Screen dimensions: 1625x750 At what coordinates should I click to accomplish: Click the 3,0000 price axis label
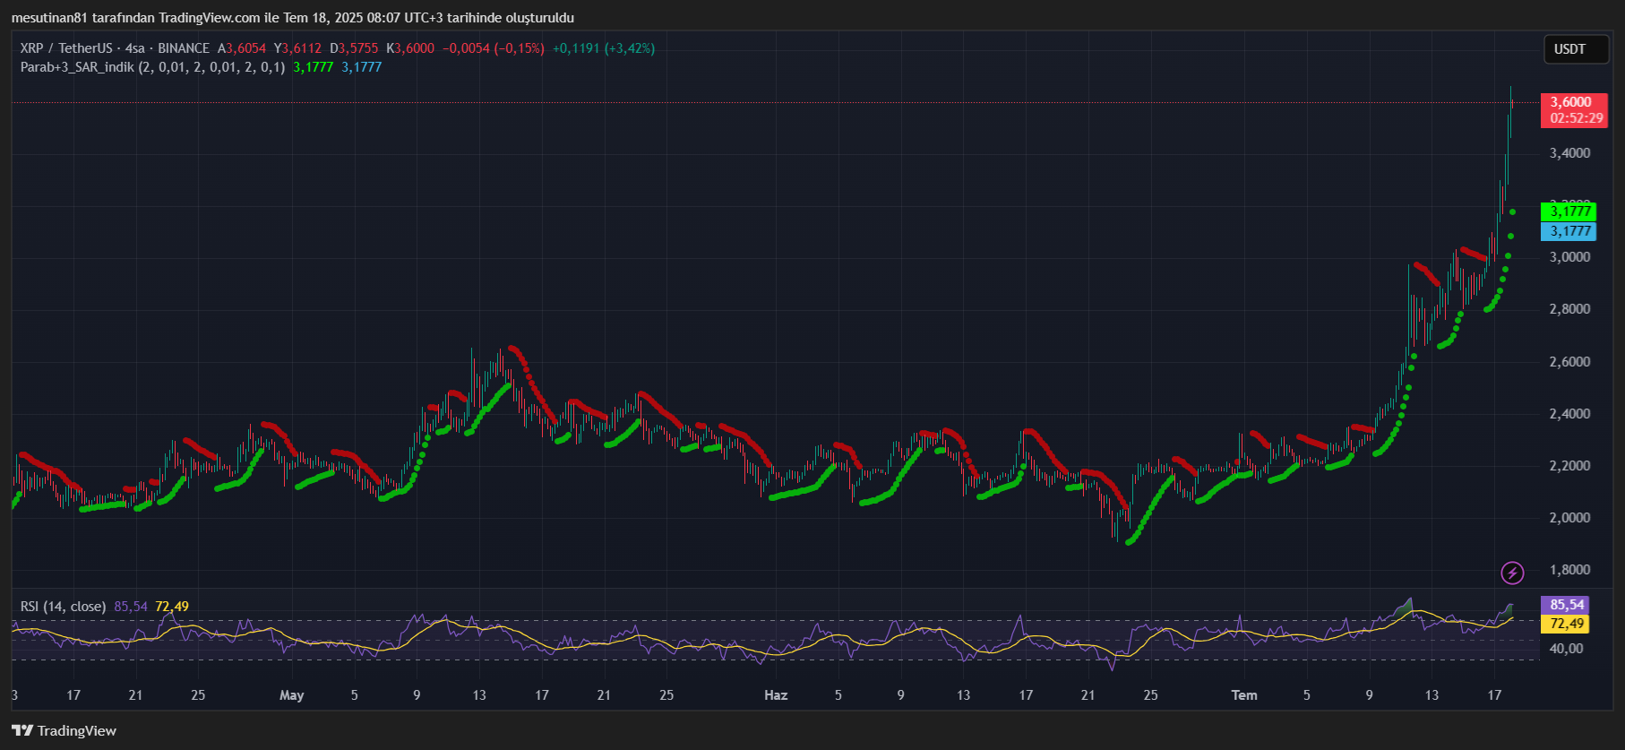click(1570, 257)
